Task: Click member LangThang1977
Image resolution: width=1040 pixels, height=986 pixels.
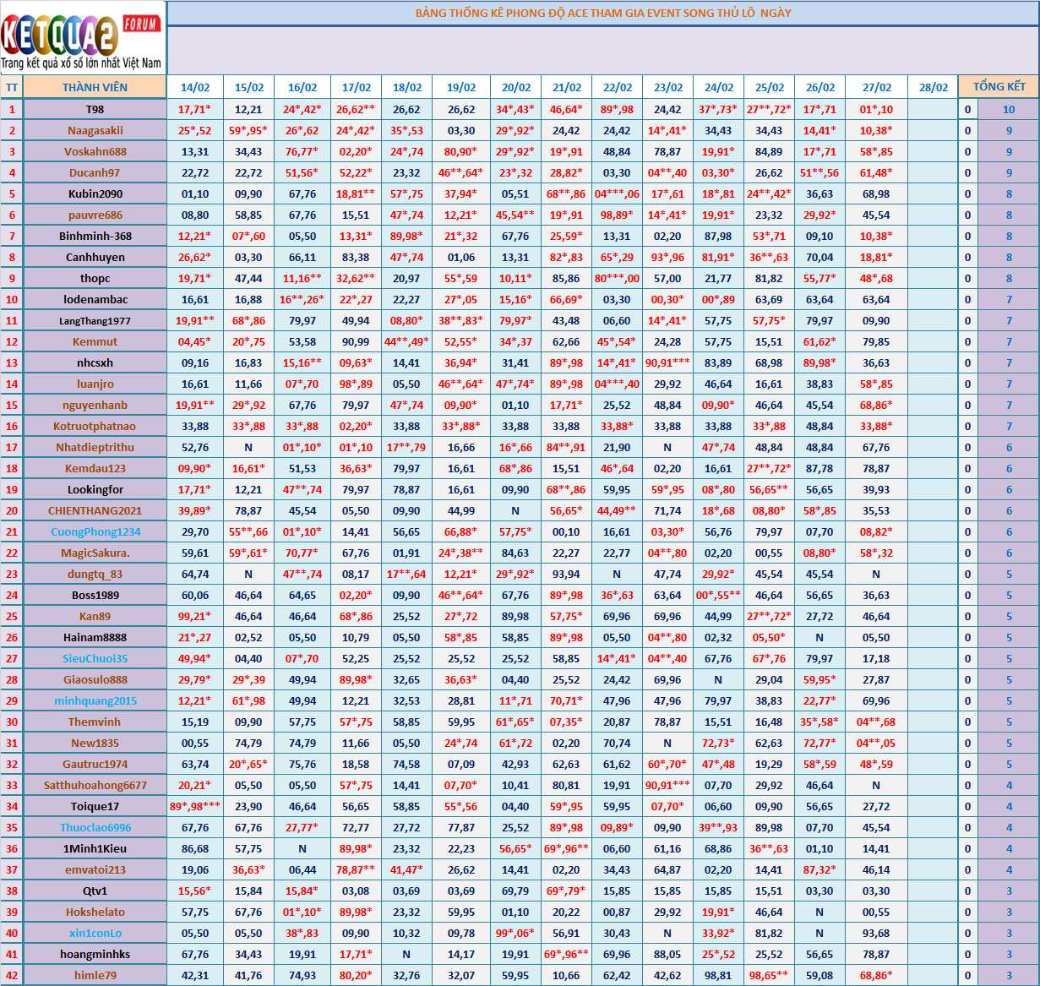Action: coord(95,320)
